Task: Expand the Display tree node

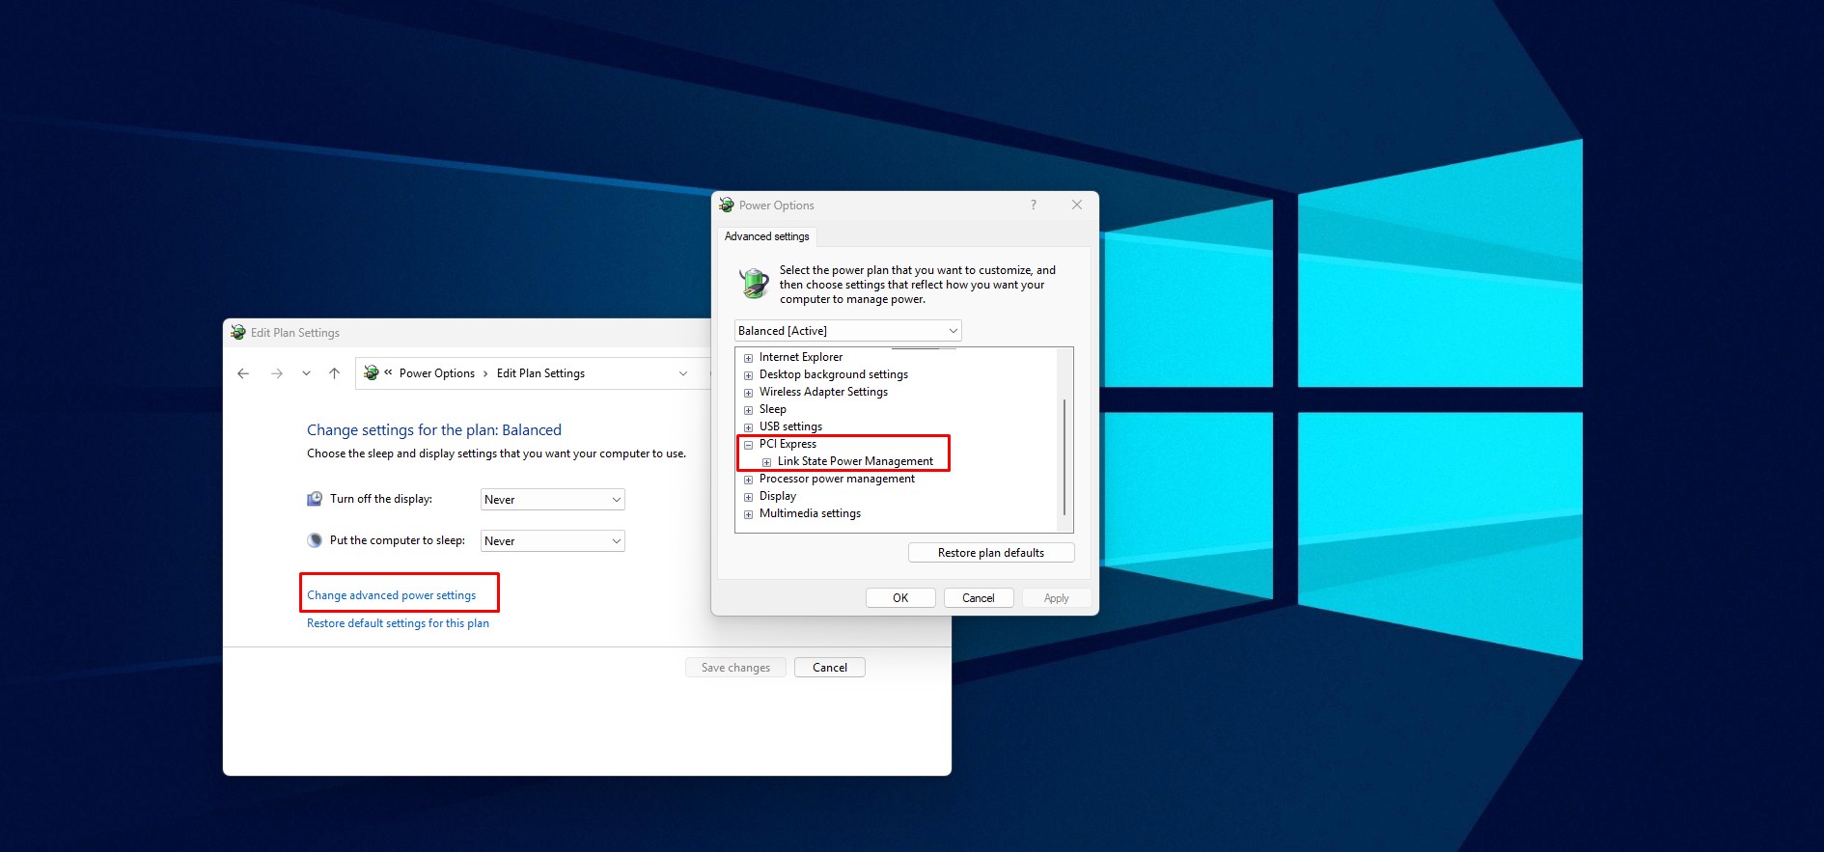Action: [x=748, y=497]
